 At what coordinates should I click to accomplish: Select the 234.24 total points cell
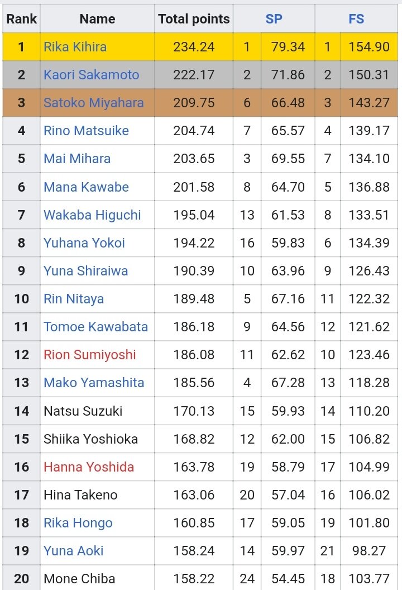pyautogui.click(x=194, y=47)
